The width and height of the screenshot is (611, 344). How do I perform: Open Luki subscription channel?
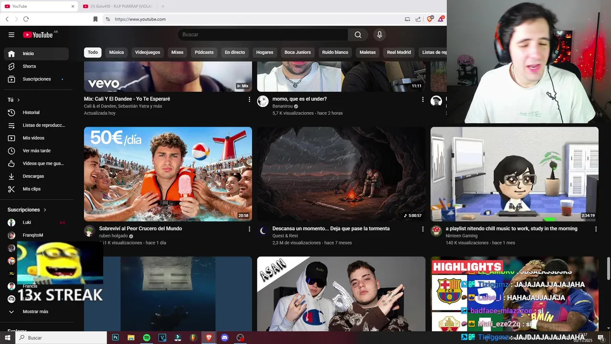tap(36, 223)
